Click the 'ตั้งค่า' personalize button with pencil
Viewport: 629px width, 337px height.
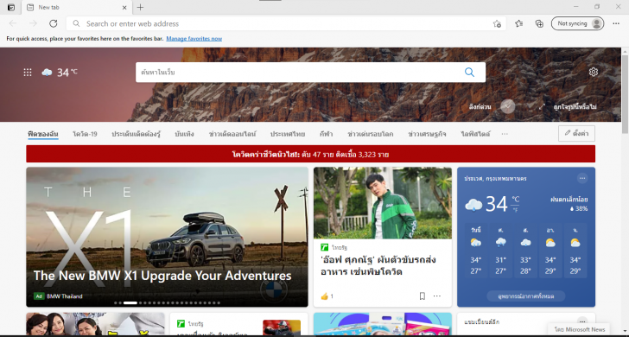576,134
